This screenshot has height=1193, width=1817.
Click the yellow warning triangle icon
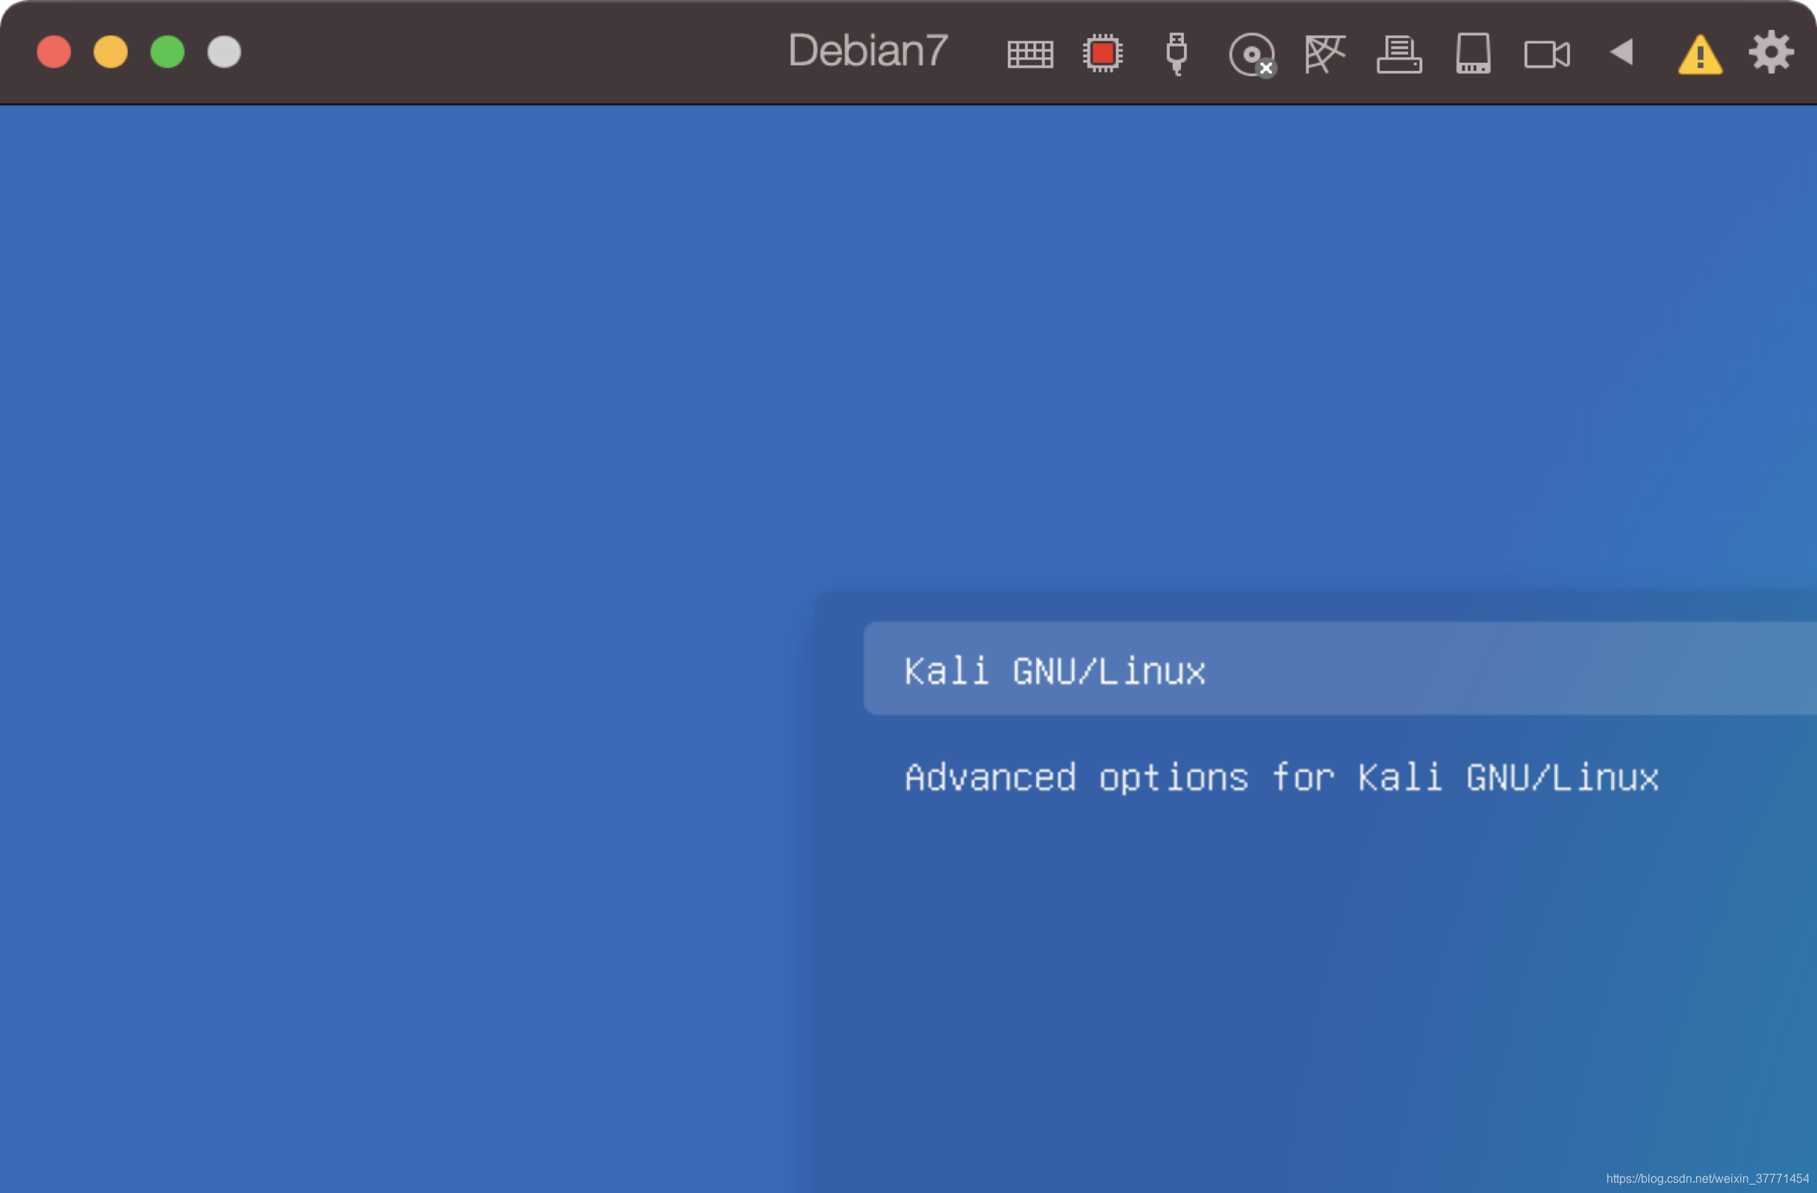[x=1700, y=55]
